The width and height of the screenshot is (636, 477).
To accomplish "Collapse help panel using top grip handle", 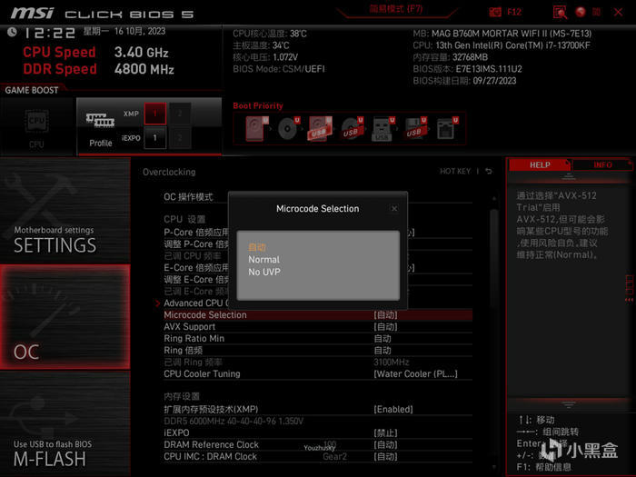I will point(568,176).
